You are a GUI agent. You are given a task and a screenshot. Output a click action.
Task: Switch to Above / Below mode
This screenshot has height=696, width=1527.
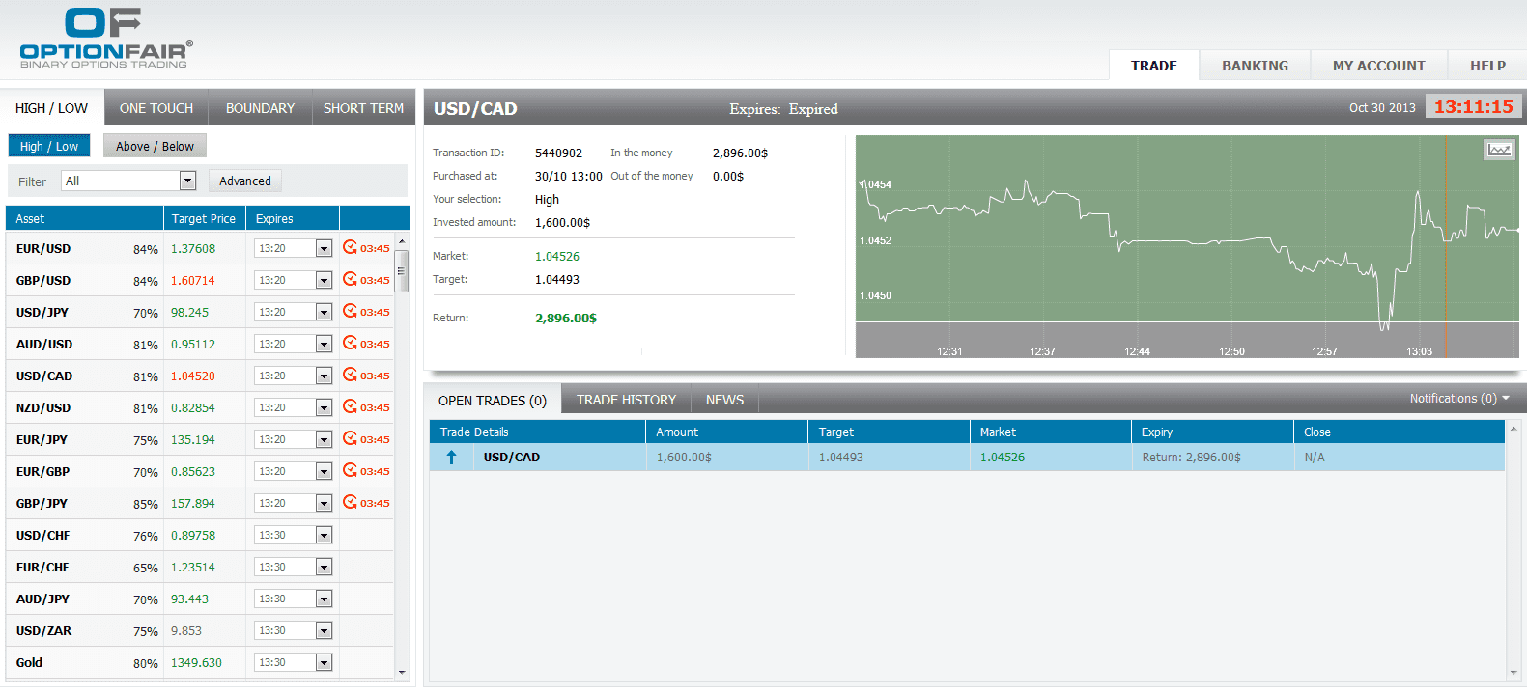tap(155, 146)
